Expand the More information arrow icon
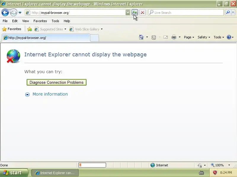This screenshot has width=237, height=177. click(27, 94)
